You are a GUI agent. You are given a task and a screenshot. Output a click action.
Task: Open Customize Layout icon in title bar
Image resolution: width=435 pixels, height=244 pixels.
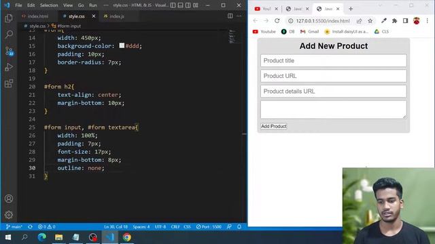click(x=196, y=5)
